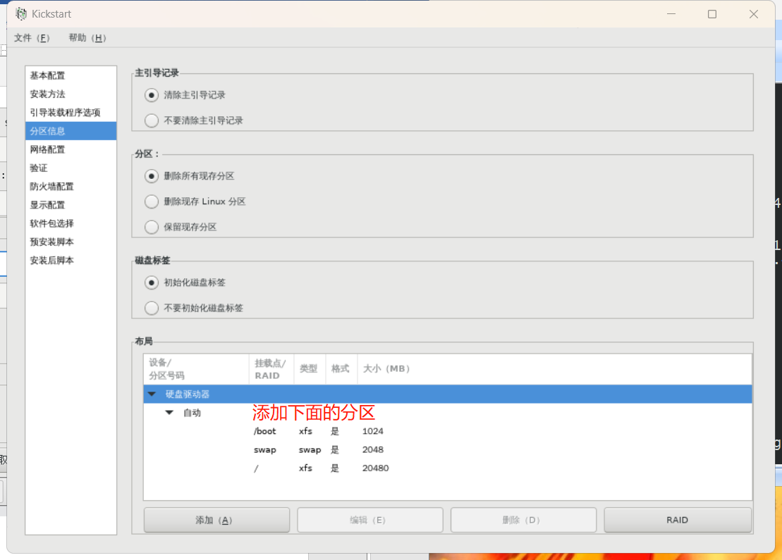Choose 删除现存 Linux 分区 option
Screen dimensions: 782x560
tap(152, 201)
